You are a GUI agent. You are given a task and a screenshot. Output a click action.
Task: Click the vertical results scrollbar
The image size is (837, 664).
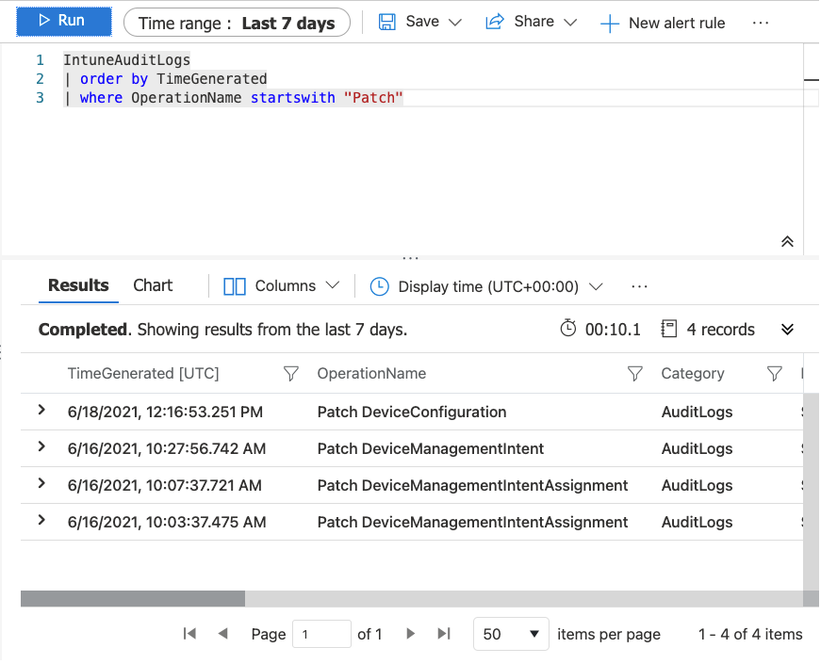click(x=811, y=492)
